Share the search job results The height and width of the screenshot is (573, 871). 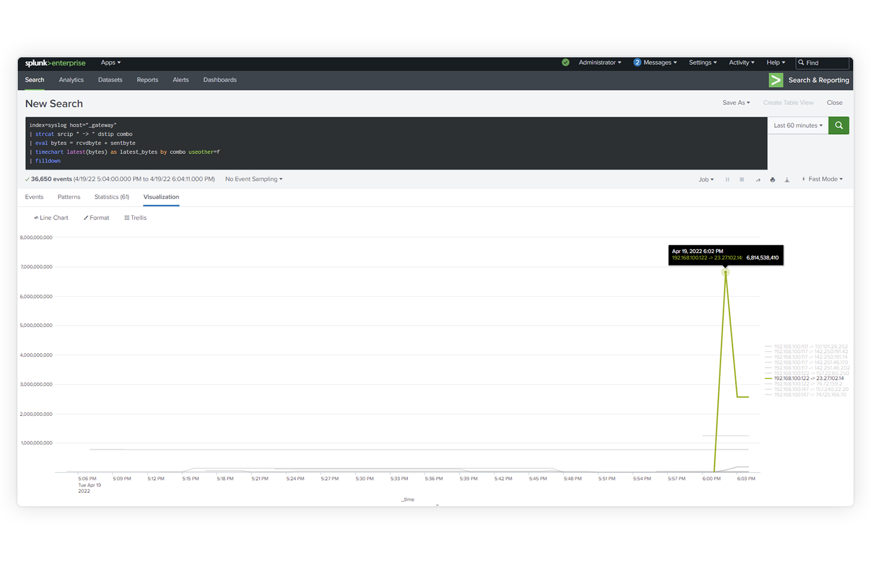(758, 179)
